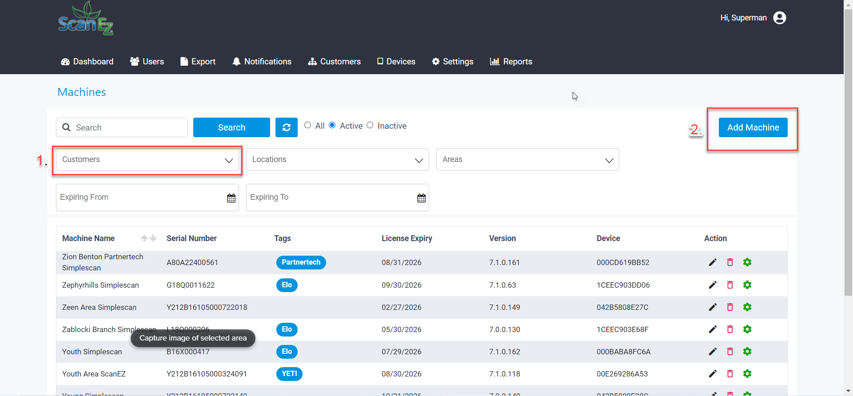Click device ID 000BABA8FC6A
The width and height of the screenshot is (853, 396).
point(623,352)
